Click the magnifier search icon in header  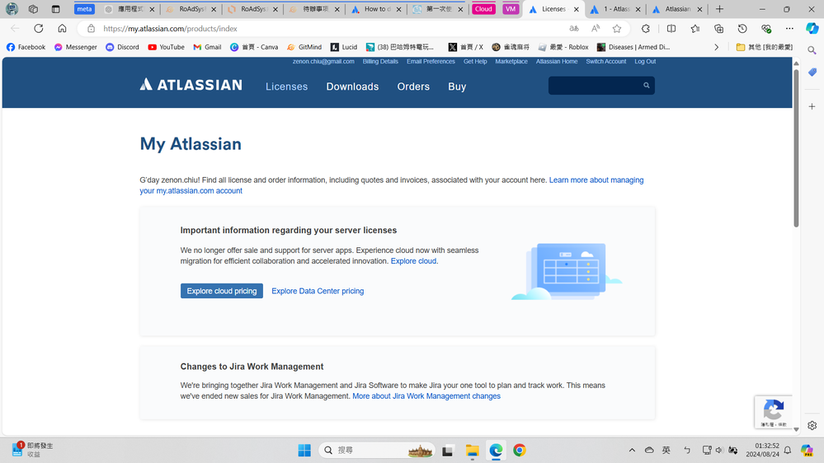(647, 85)
